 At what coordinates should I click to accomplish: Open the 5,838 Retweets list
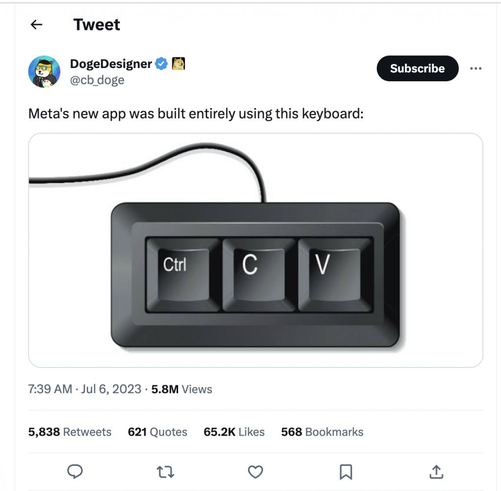click(70, 432)
